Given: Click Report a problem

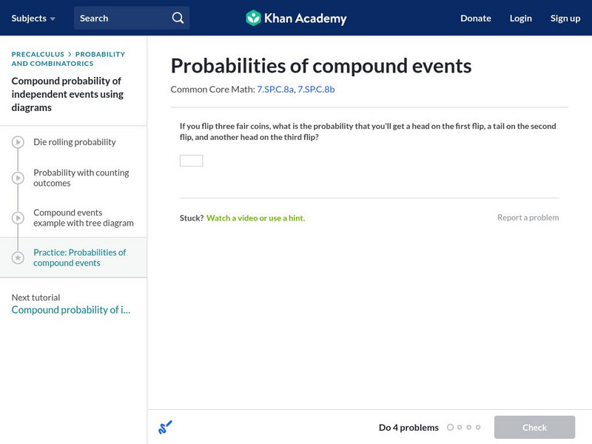Looking at the screenshot, I should [528, 218].
